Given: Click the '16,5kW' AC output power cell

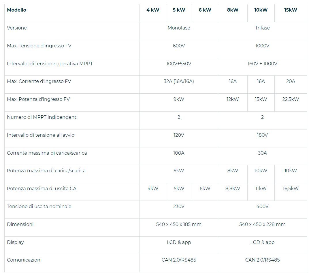Looking at the screenshot, I should pos(291,189).
